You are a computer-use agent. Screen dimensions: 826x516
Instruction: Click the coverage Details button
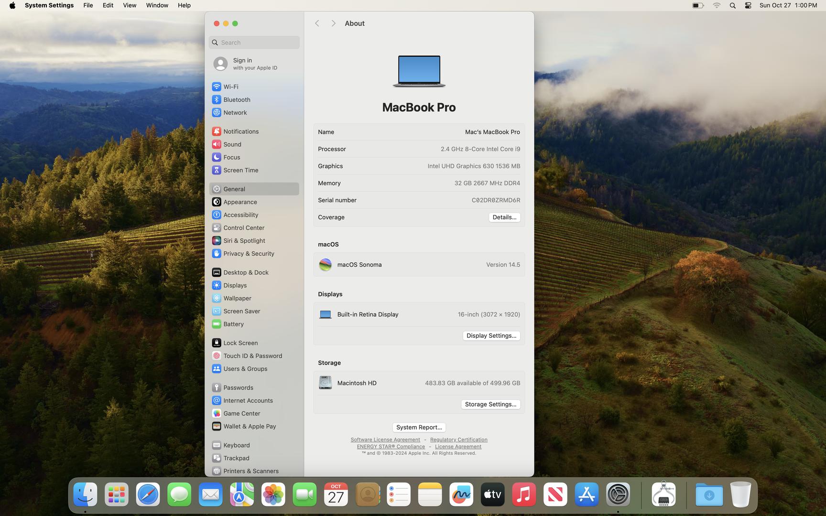click(x=504, y=217)
